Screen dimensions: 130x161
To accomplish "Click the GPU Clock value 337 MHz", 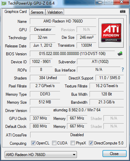I will click(40, 118).
